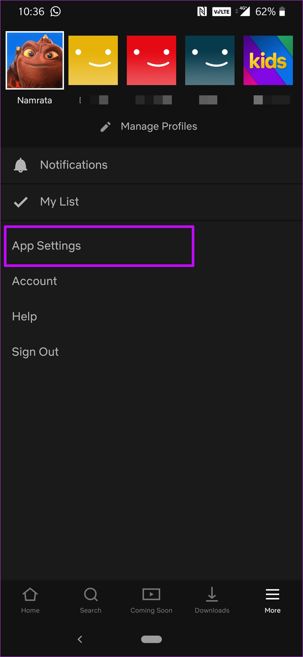
Task: Sign Out of Netflix
Action: point(35,351)
